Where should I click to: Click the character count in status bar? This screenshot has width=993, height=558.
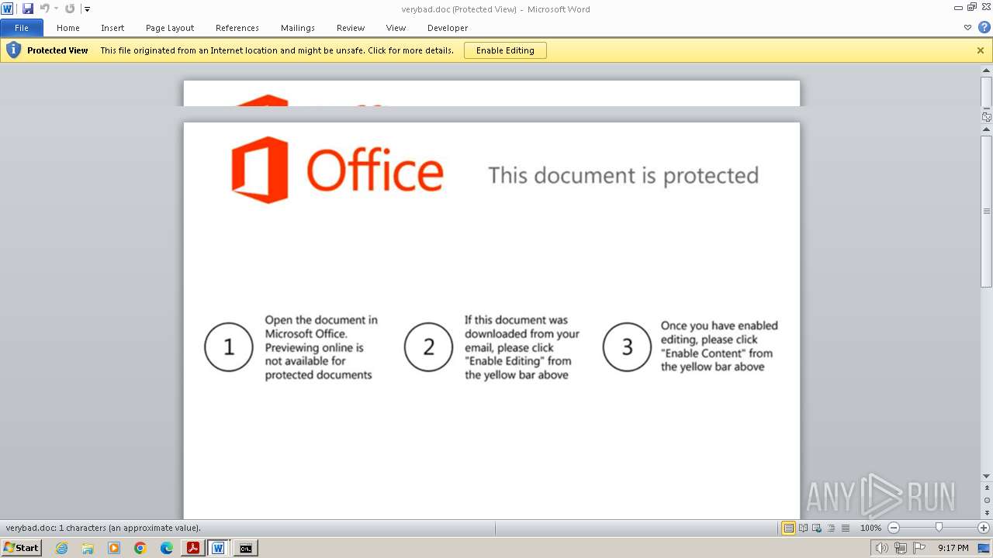point(103,528)
